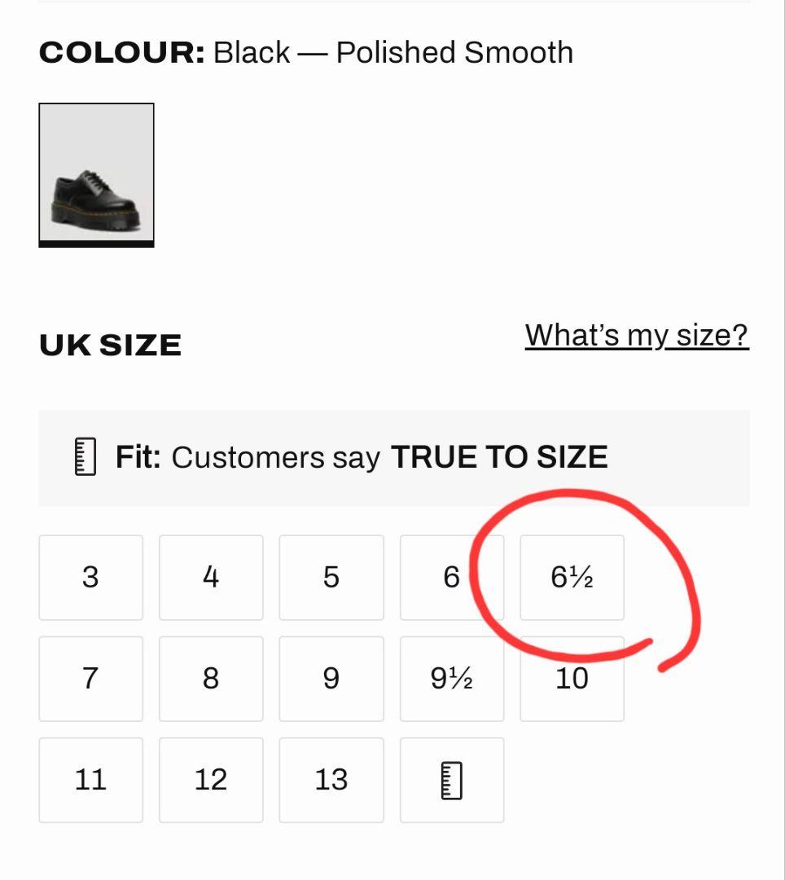
Task: Choose UK size 4
Action: tap(211, 577)
